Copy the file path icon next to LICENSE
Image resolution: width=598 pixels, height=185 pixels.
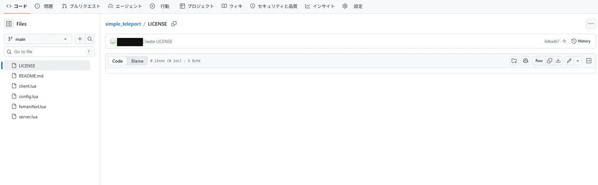(x=174, y=24)
